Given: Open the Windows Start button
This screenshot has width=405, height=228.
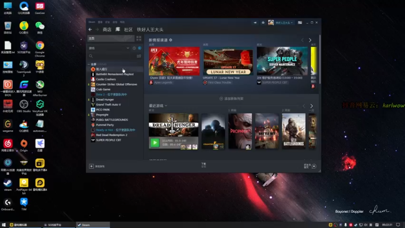Looking at the screenshot, I should (x=4, y=225).
